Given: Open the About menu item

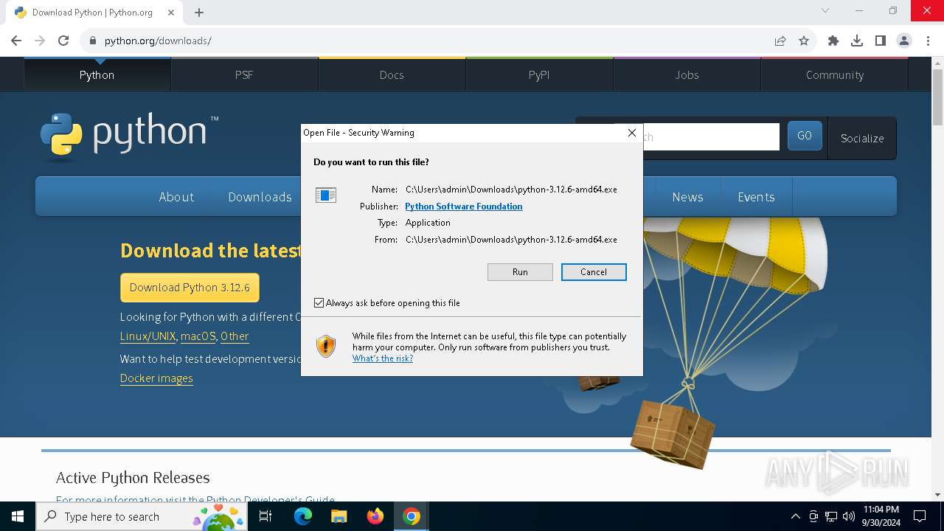Looking at the screenshot, I should (176, 197).
